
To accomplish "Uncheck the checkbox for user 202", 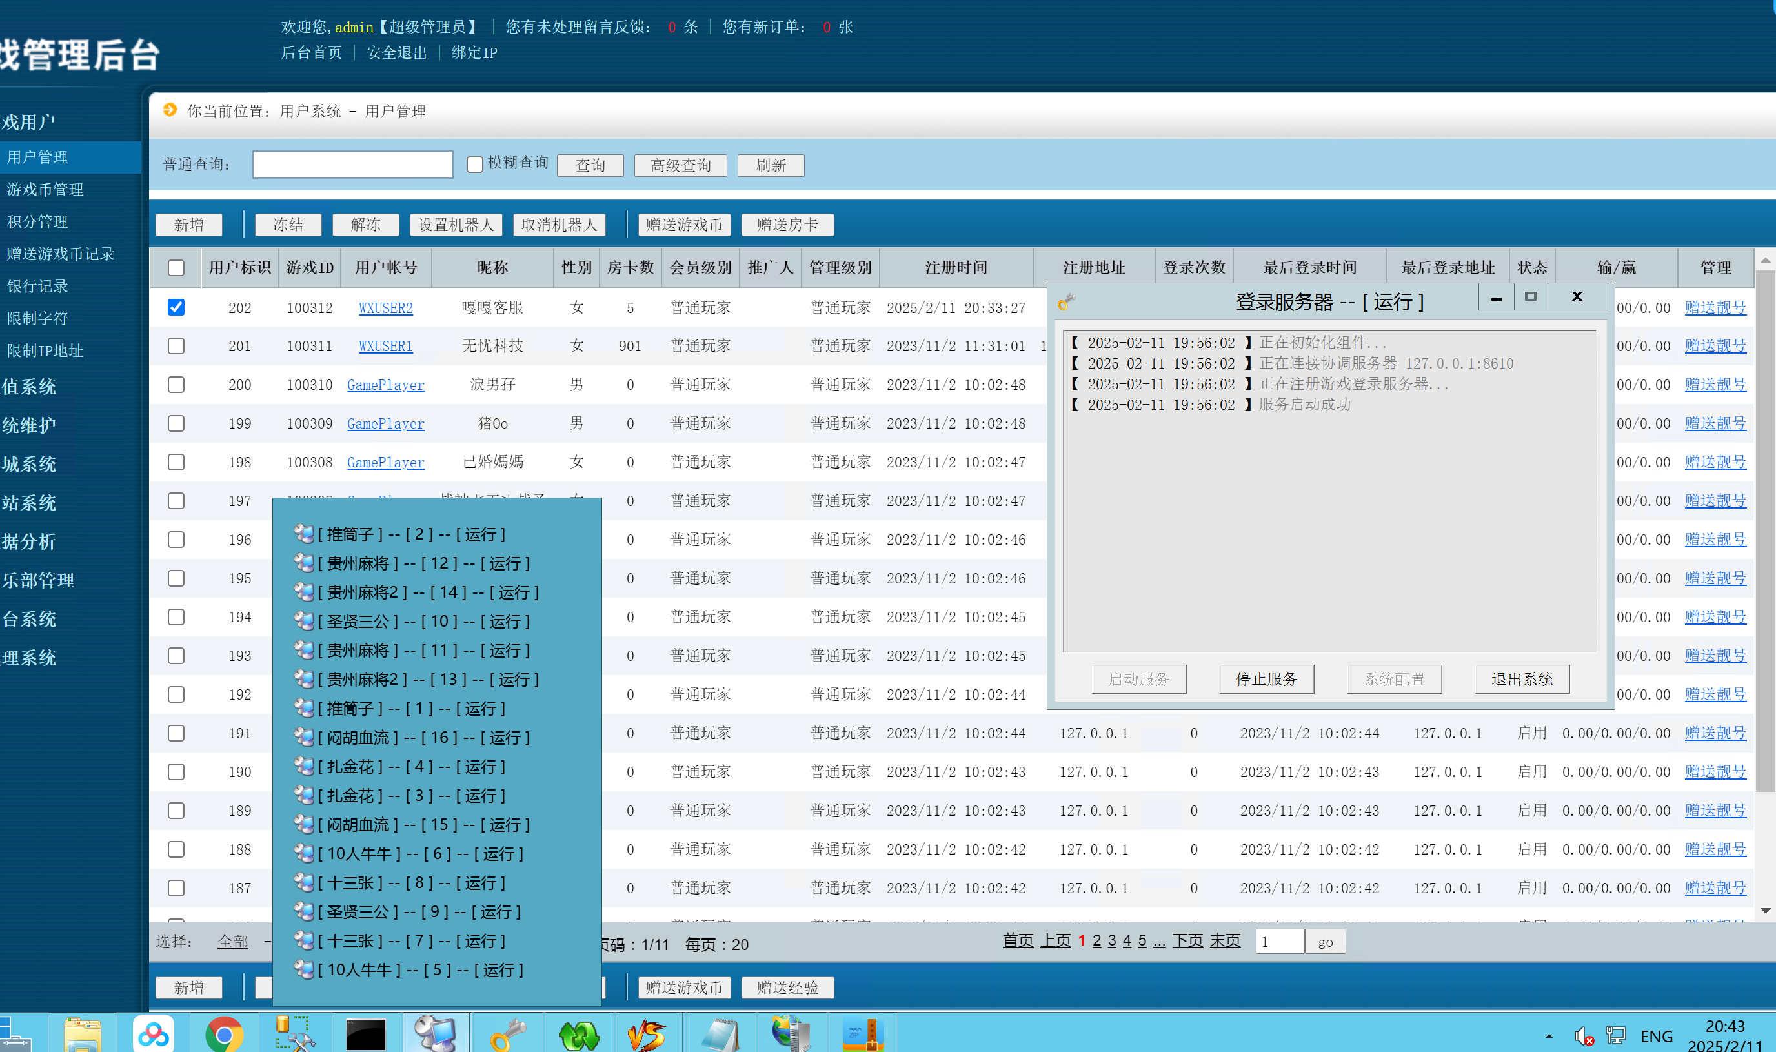I will click(176, 307).
